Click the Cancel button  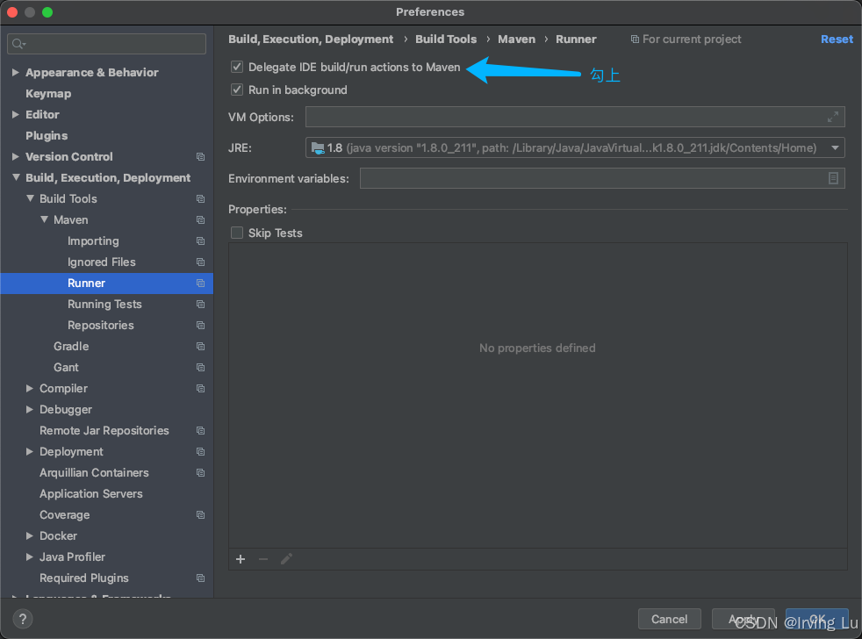click(x=669, y=619)
